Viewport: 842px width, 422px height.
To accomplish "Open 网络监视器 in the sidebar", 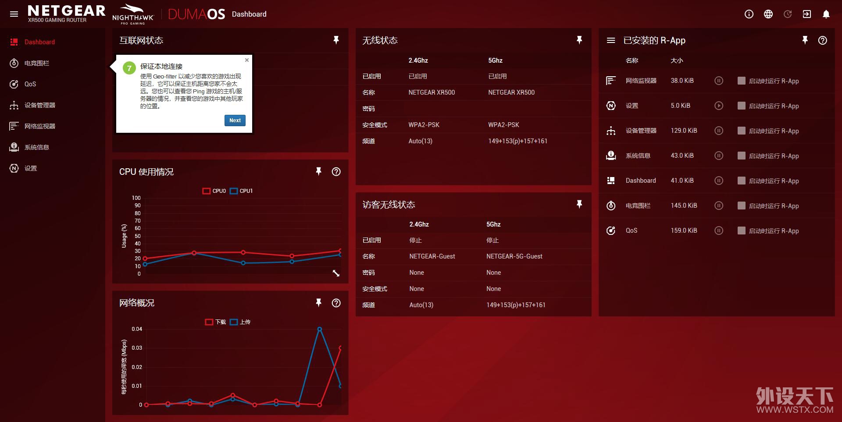I will coord(53,126).
